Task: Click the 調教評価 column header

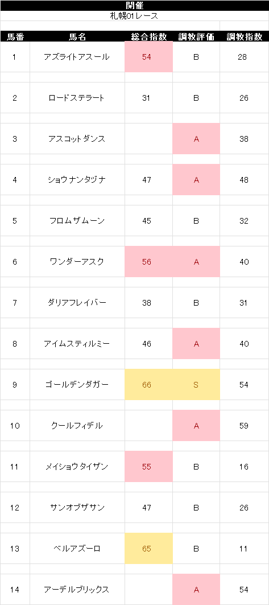Action: 196,36
